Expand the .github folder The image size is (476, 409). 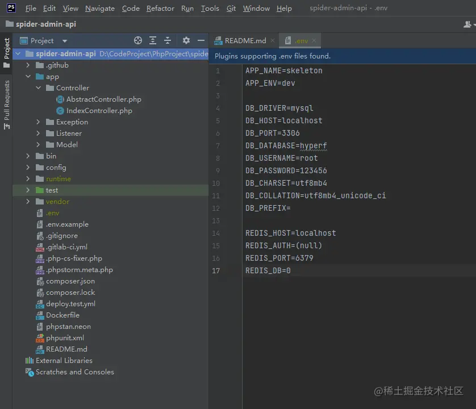pyautogui.click(x=28, y=65)
